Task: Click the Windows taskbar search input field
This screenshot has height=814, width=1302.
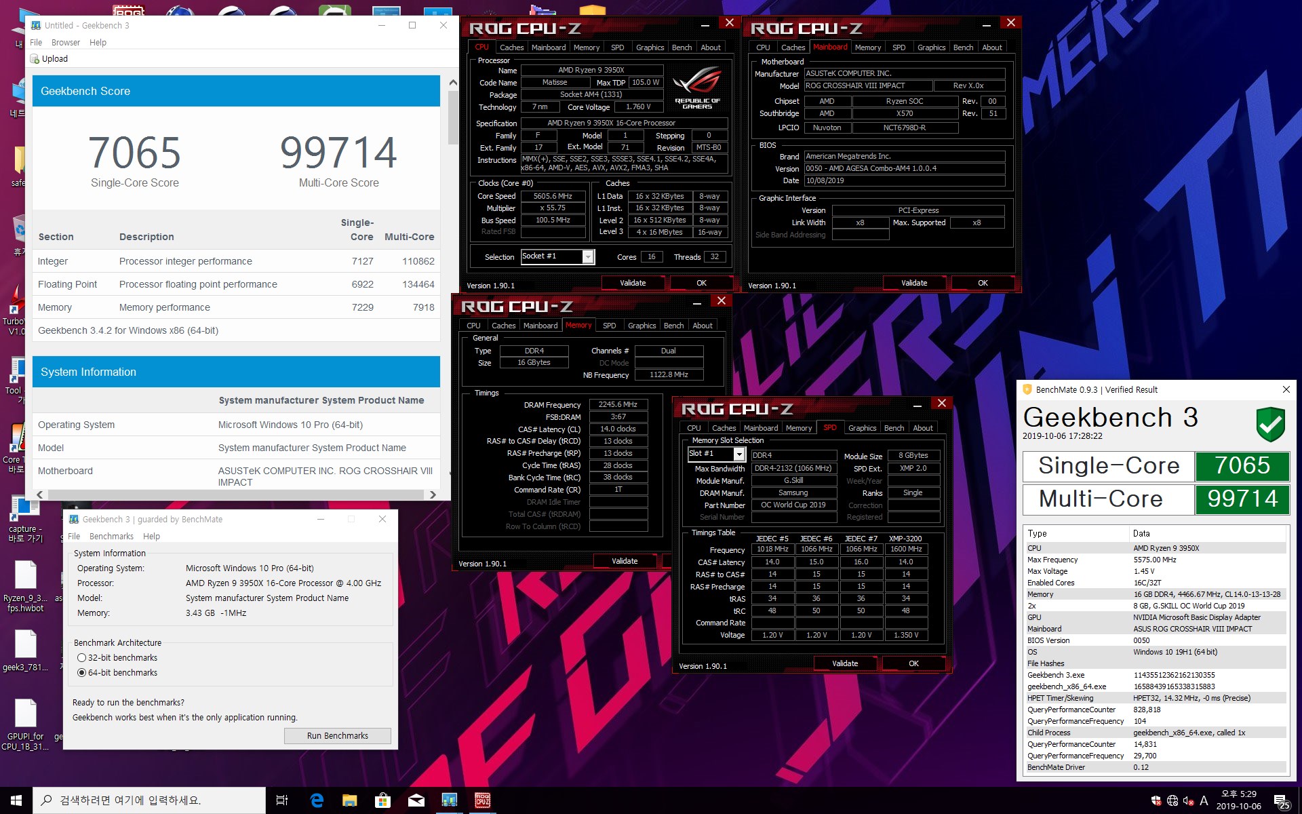Action: coord(149,800)
